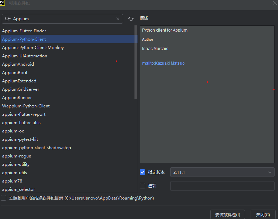
Task: Enable the 选项 checkbox
Action: click(x=142, y=186)
